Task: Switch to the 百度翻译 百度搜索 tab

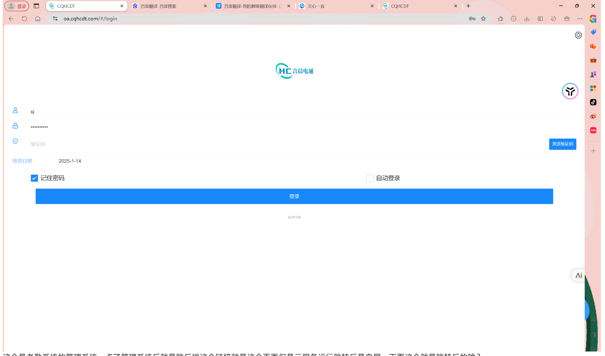Action: pyautogui.click(x=170, y=6)
